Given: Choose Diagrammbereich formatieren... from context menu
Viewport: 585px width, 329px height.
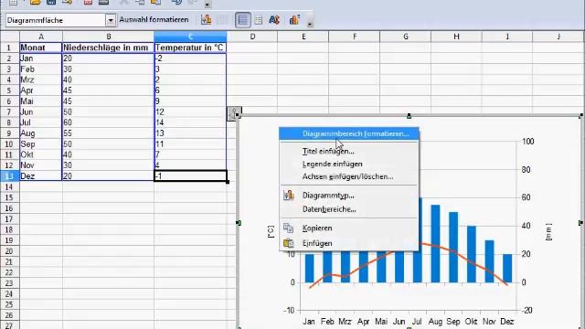Looking at the screenshot, I should [x=349, y=133].
